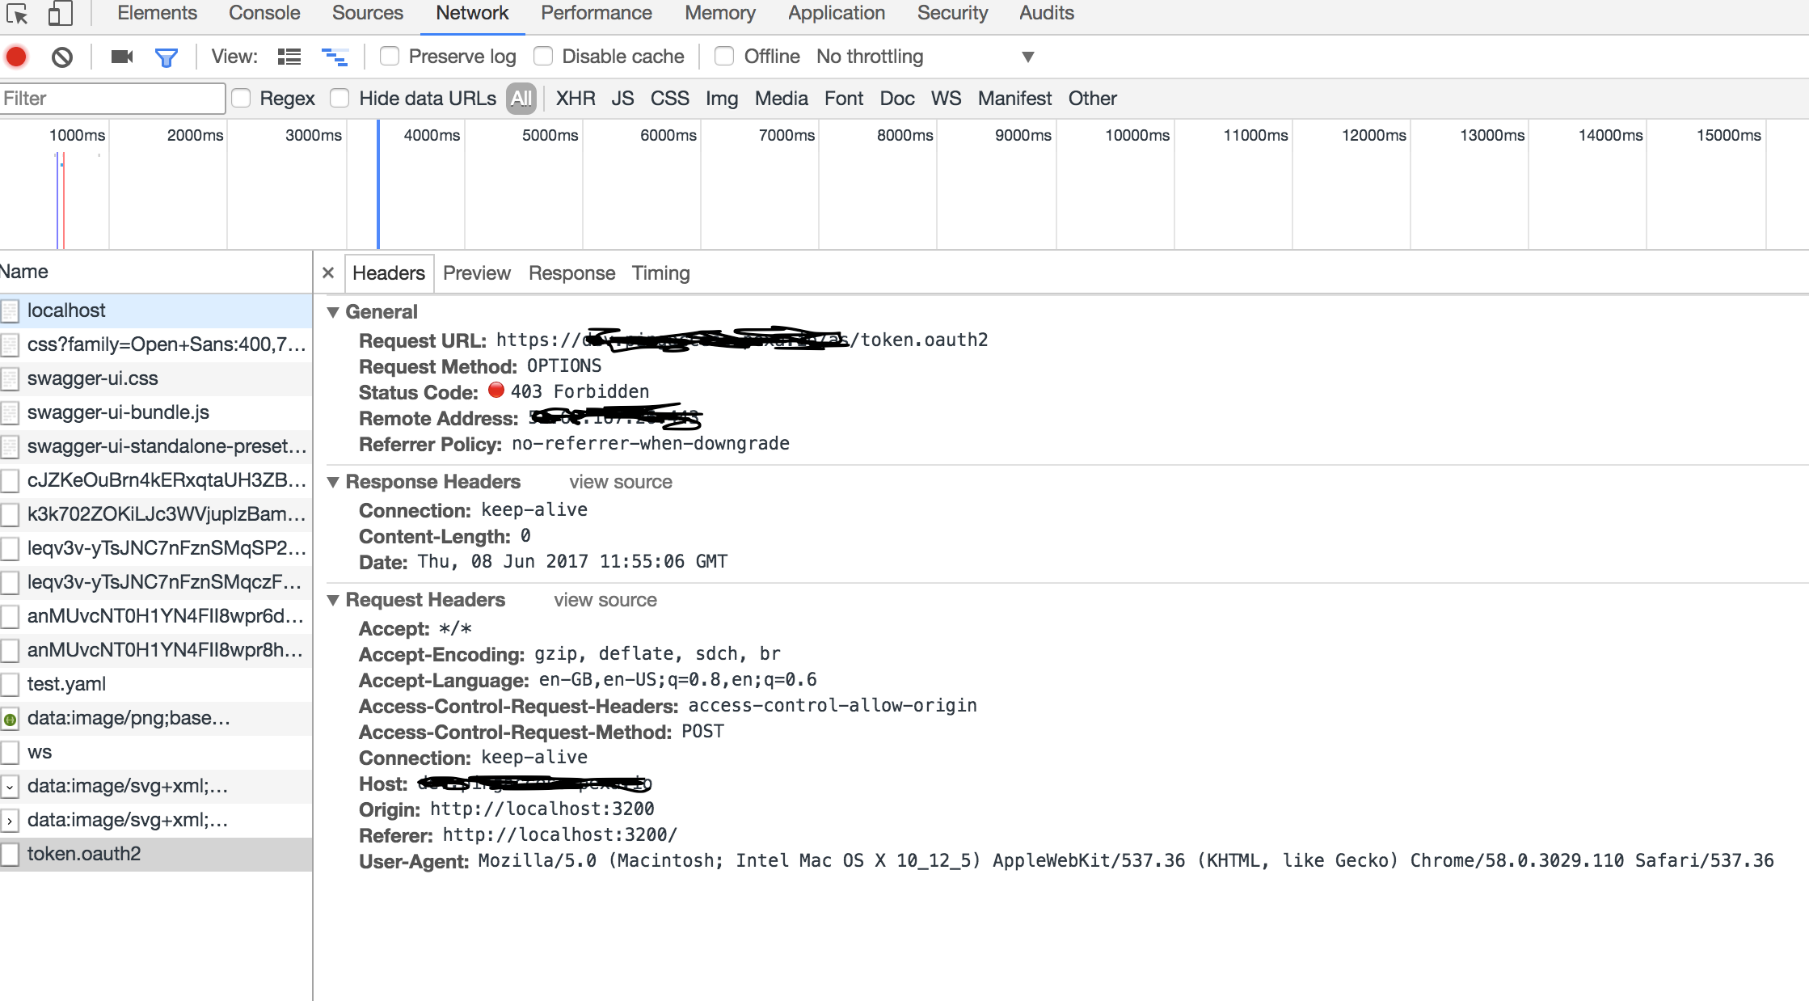Switch to the Console tab
The height and width of the screenshot is (1001, 1809).
264,13
